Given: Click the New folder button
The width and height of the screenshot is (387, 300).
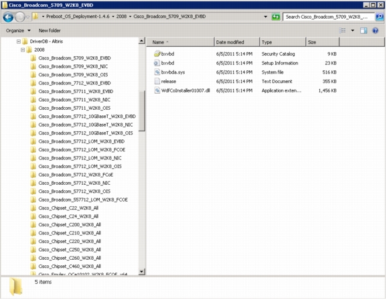Looking at the screenshot, I should click(50, 31).
